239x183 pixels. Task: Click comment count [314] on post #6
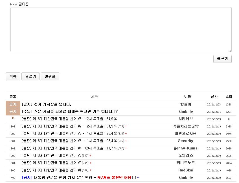121,134
